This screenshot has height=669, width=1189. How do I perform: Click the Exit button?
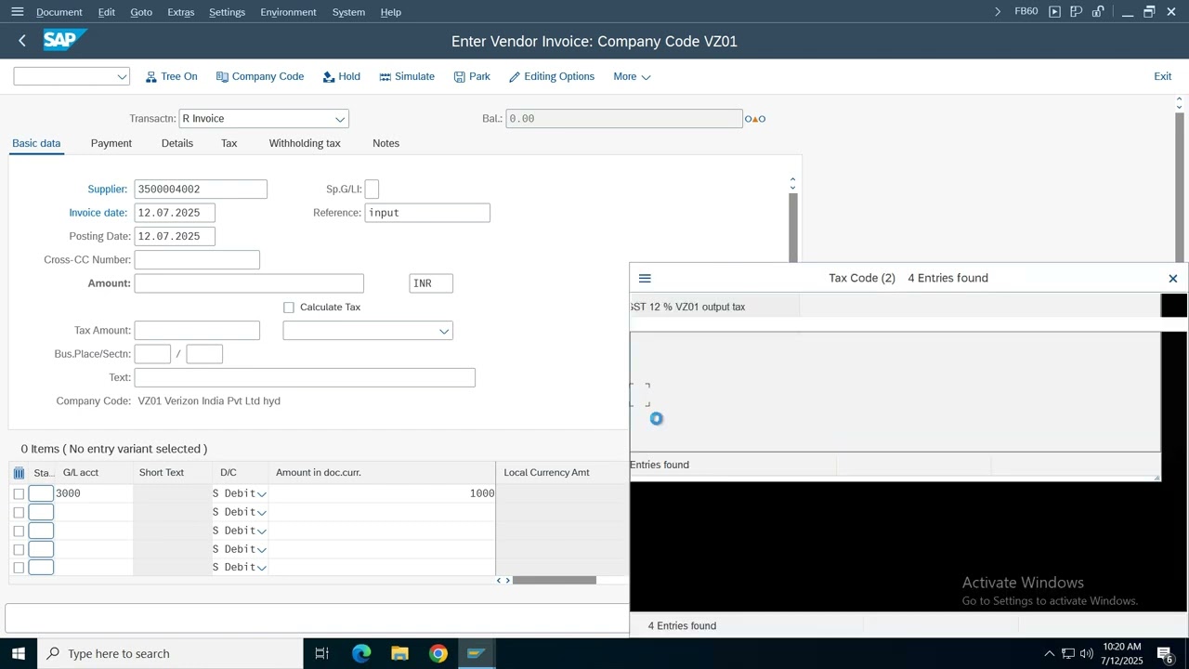point(1163,76)
